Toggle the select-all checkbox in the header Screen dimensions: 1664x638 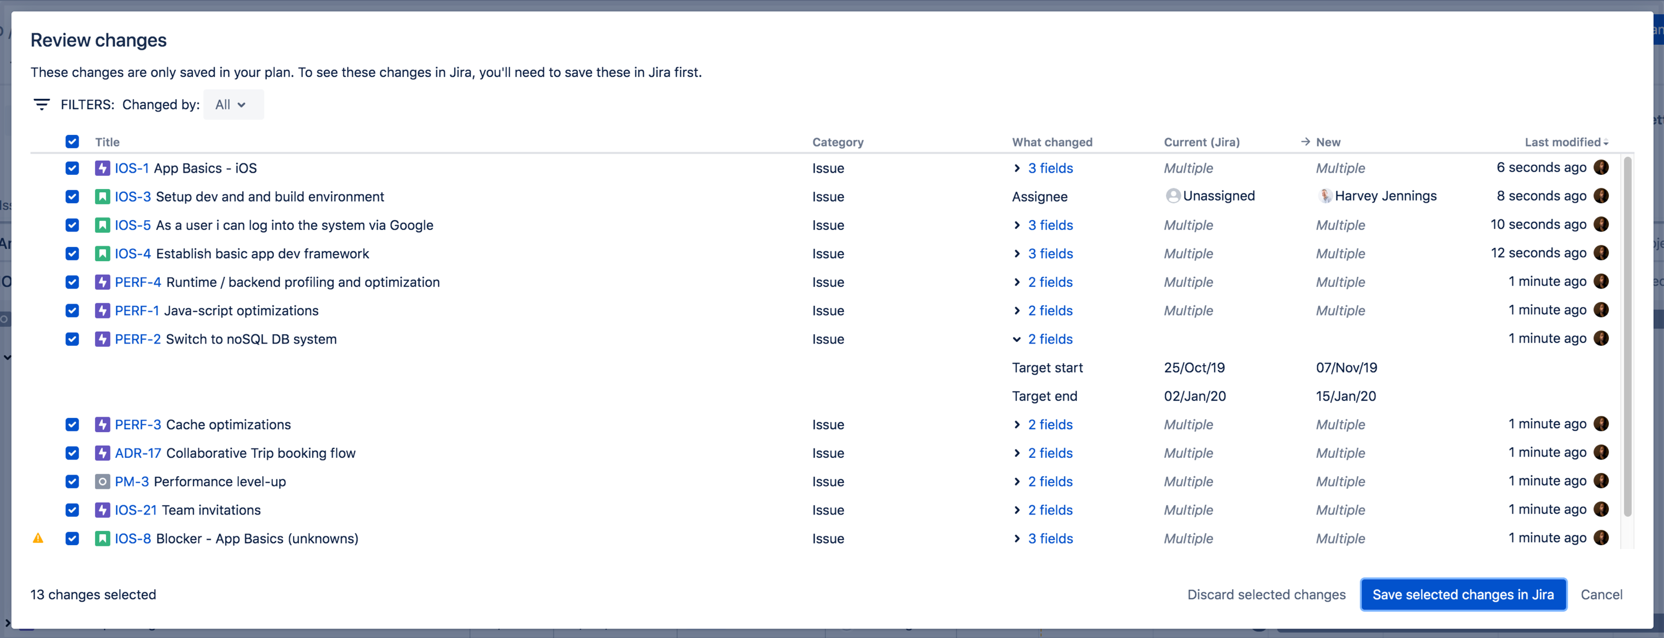point(72,142)
